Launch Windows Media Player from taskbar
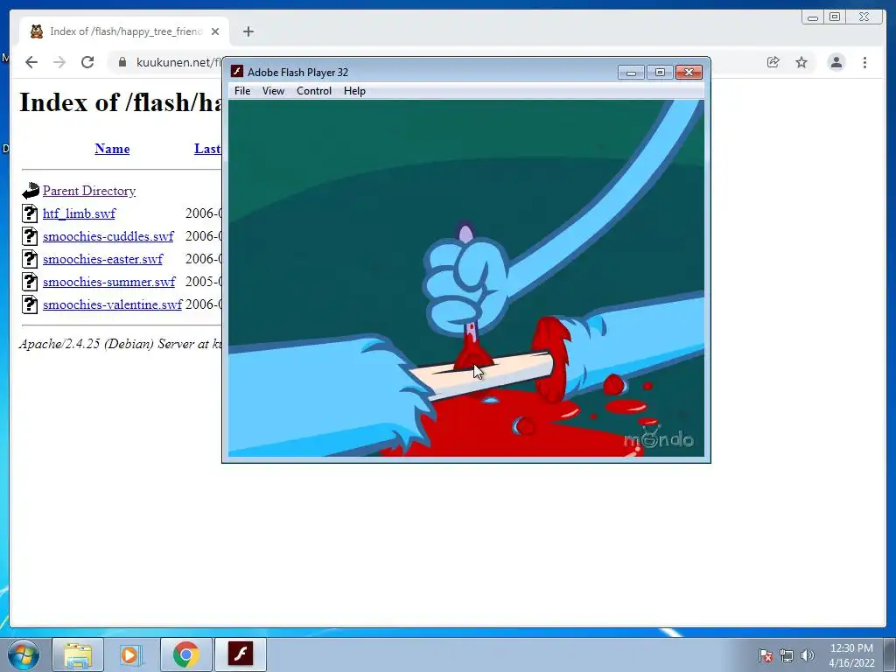Viewport: 896px width, 672px height. tap(131, 654)
